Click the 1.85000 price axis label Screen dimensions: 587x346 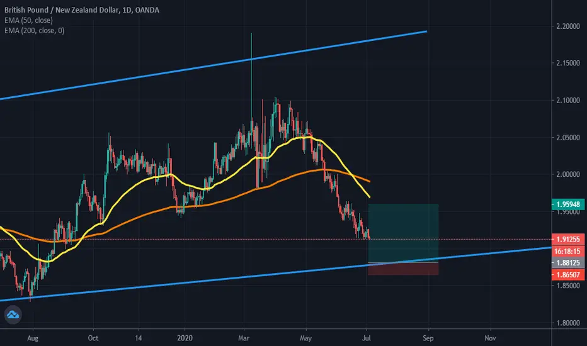(x=568, y=286)
